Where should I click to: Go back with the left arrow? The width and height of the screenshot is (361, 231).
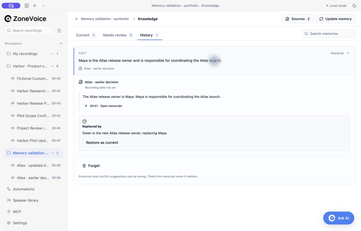35,5
